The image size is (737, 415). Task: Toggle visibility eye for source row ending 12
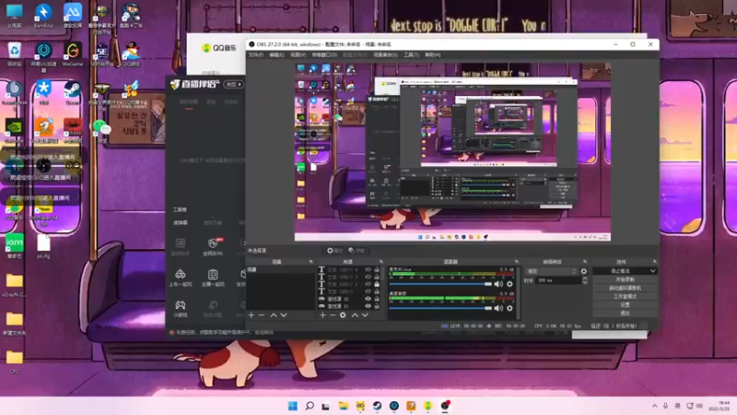pyautogui.click(x=368, y=299)
